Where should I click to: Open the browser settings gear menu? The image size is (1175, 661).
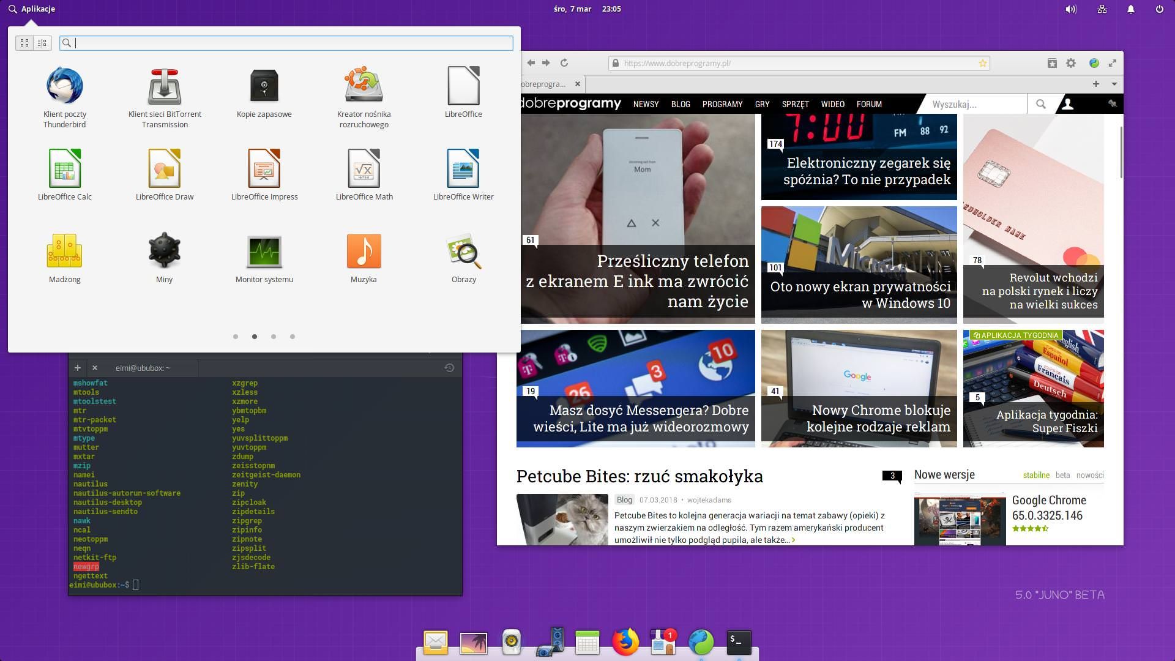[x=1071, y=63]
